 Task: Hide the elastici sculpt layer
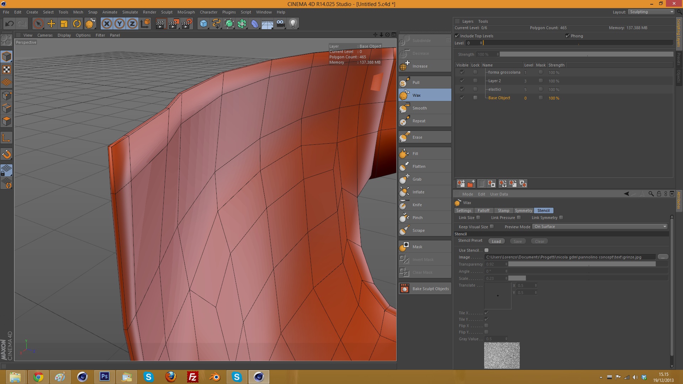point(462,89)
